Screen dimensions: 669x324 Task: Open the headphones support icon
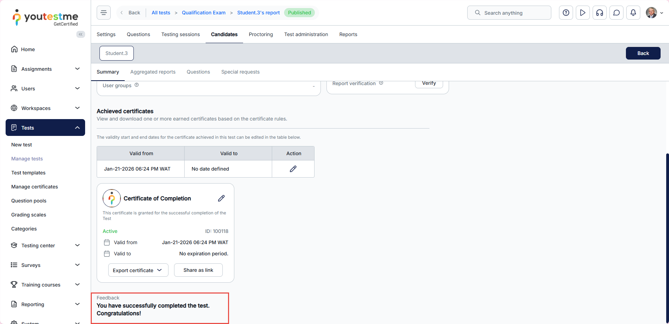pos(600,13)
